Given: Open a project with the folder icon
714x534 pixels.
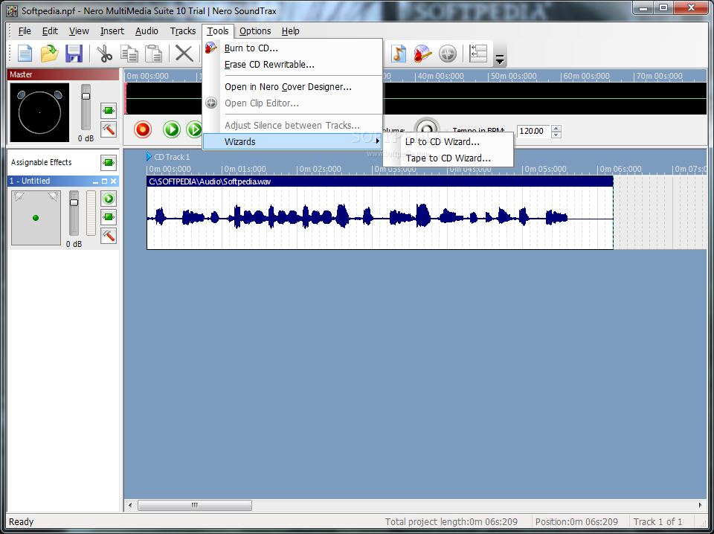Looking at the screenshot, I should point(49,54).
